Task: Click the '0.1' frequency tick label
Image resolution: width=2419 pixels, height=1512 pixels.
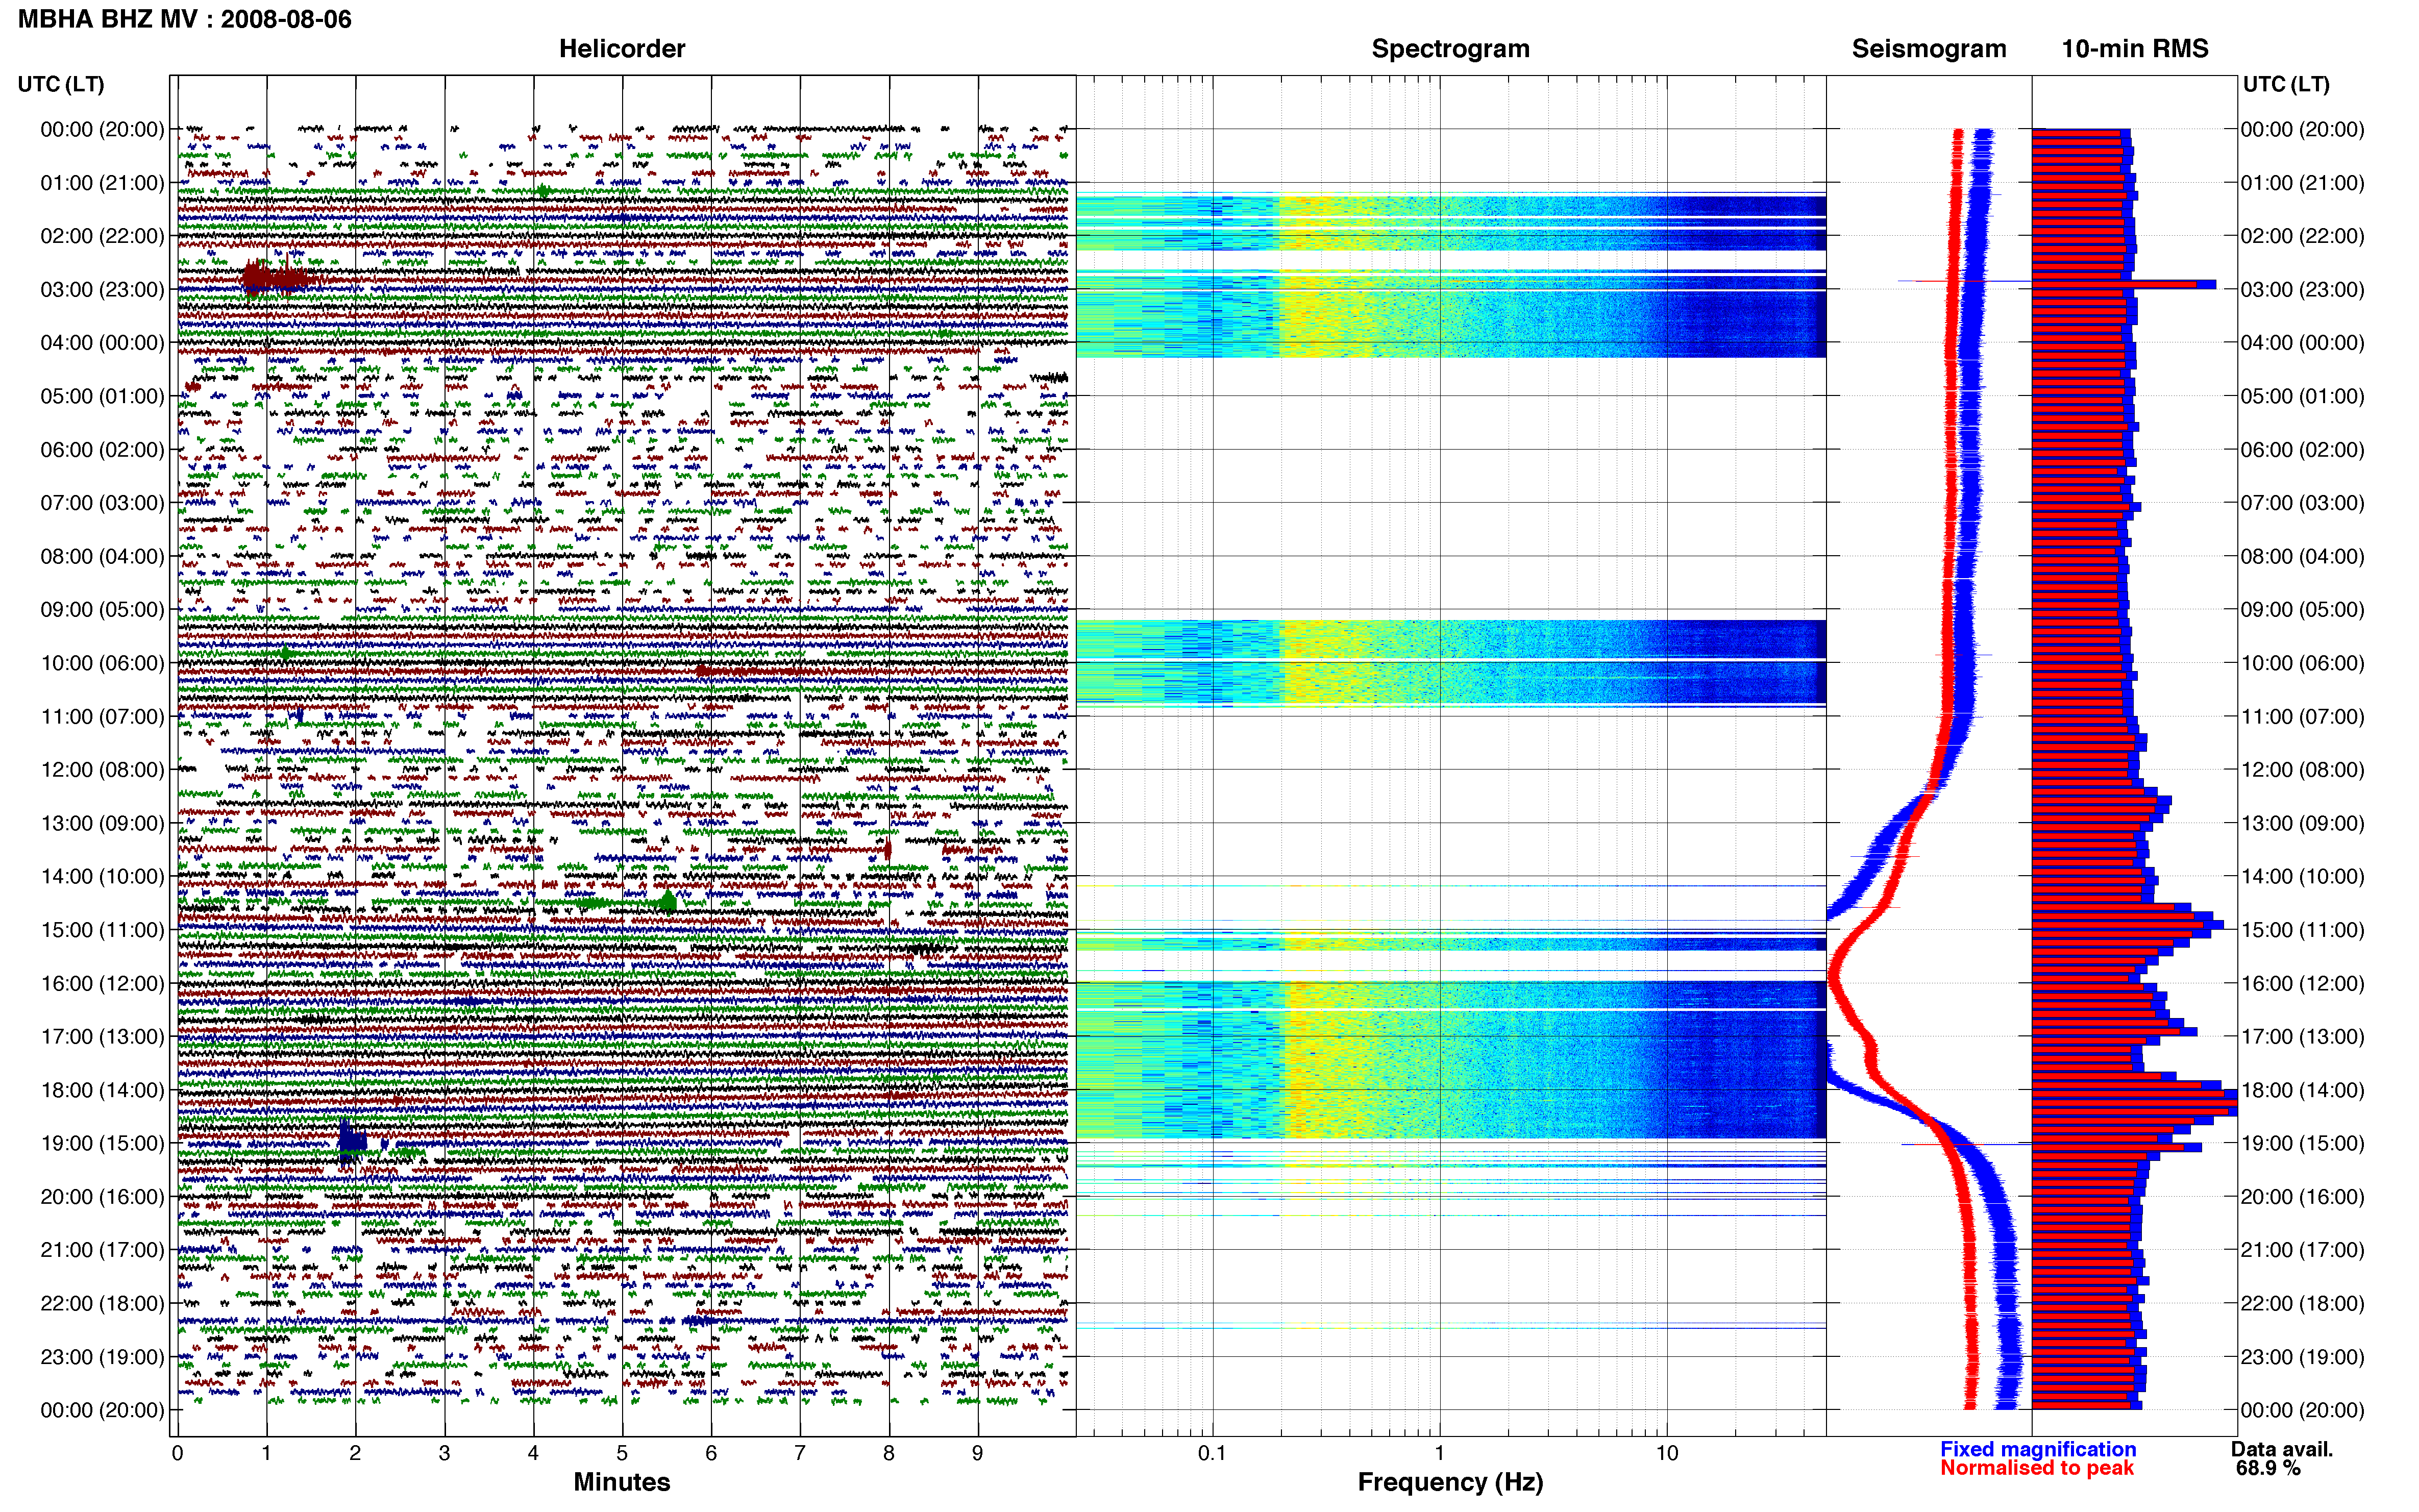Action: click(1212, 1453)
